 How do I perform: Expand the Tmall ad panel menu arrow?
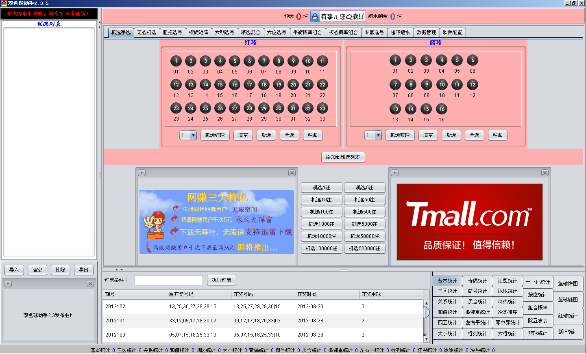(394, 173)
